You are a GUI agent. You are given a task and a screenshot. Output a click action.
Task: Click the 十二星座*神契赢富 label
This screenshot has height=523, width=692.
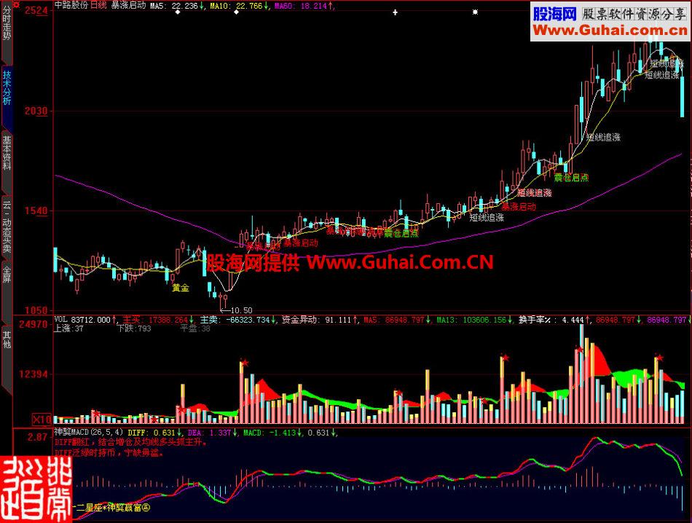pyautogui.click(x=111, y=508)
